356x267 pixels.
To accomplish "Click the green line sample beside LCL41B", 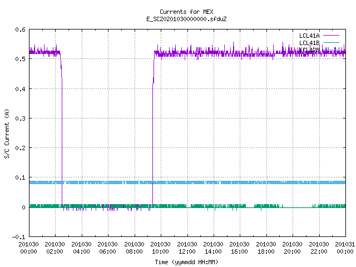I will [x=331, y=42].
